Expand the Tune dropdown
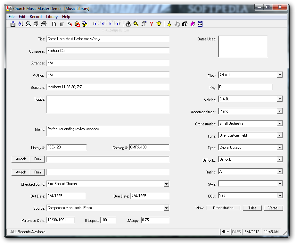This screenshot has width=296, height=244. point(280,135)
